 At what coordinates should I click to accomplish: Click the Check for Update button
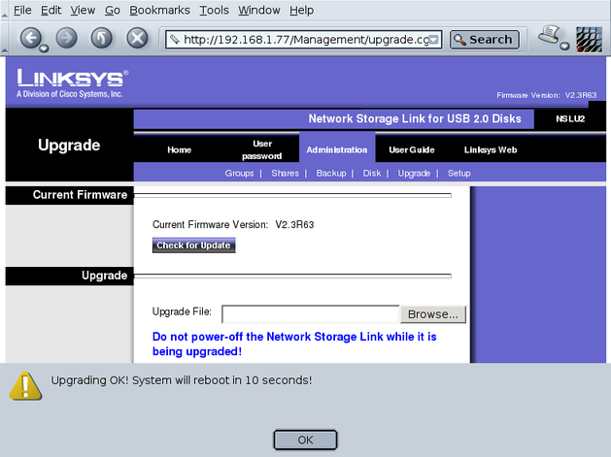pos(193,245)
